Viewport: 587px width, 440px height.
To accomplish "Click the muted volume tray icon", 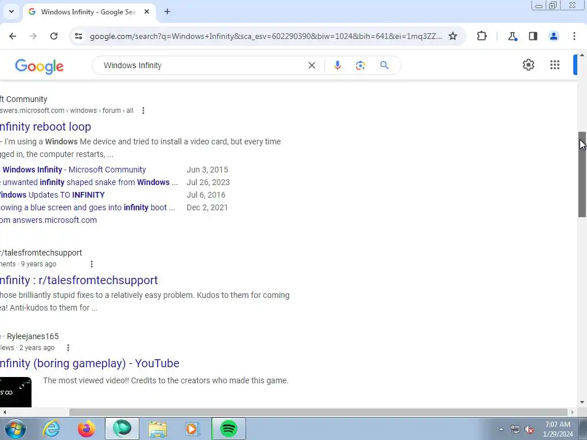I will pos(529,430).
